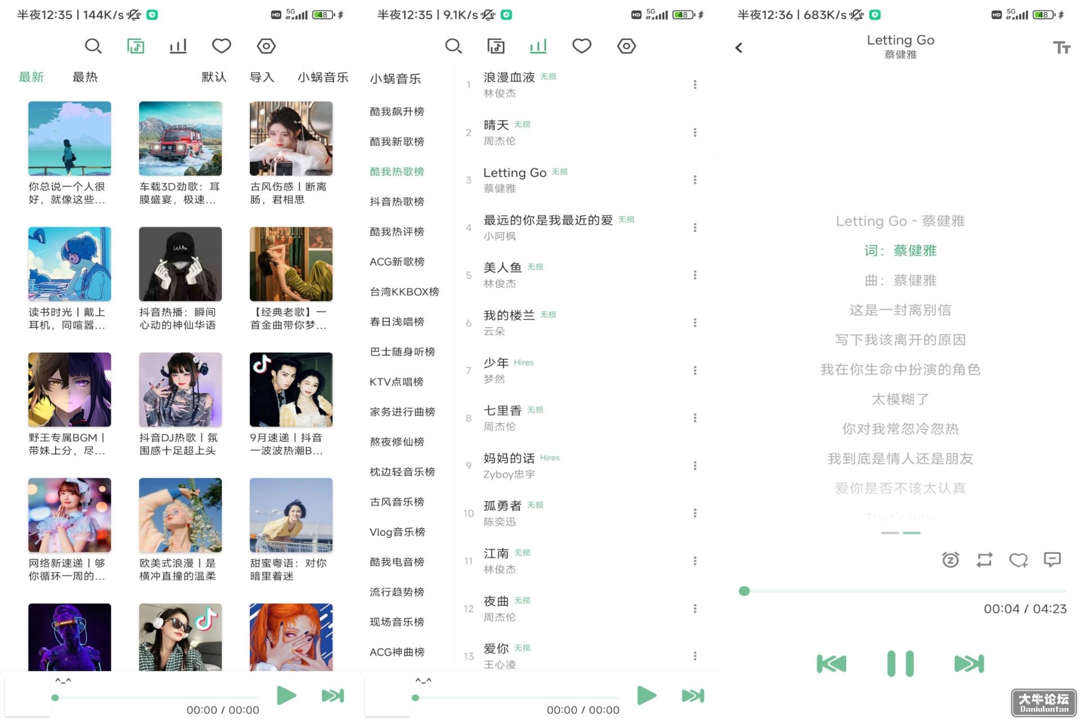The height and width of the screenshot is (721, 1081).
Task: Open playlist 甜蜜粤语 thumbnail
Action: tap(291, 515)
